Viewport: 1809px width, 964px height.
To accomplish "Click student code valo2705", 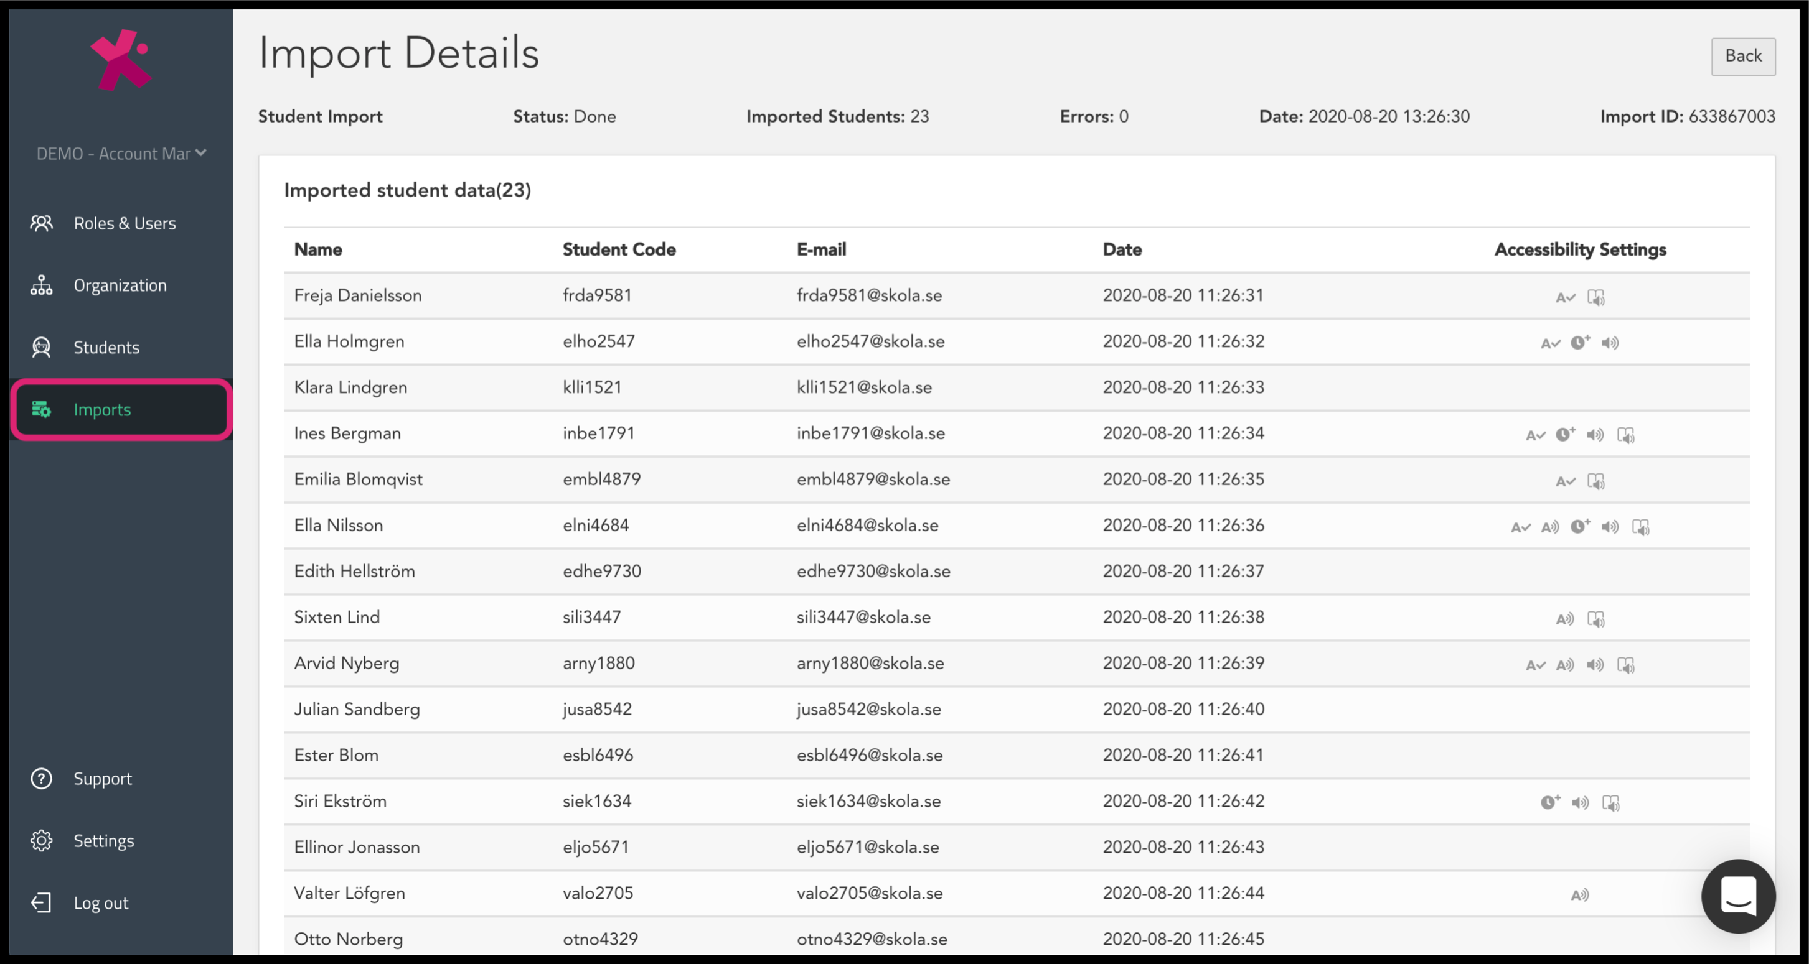I will 598,893.
